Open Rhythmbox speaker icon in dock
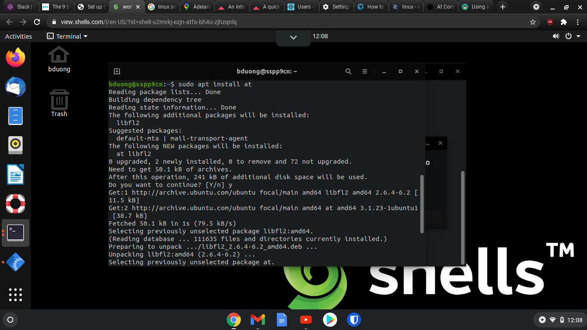Image resolution: width=587 pixels, height=330 pixels. click(x=15, y=145)
